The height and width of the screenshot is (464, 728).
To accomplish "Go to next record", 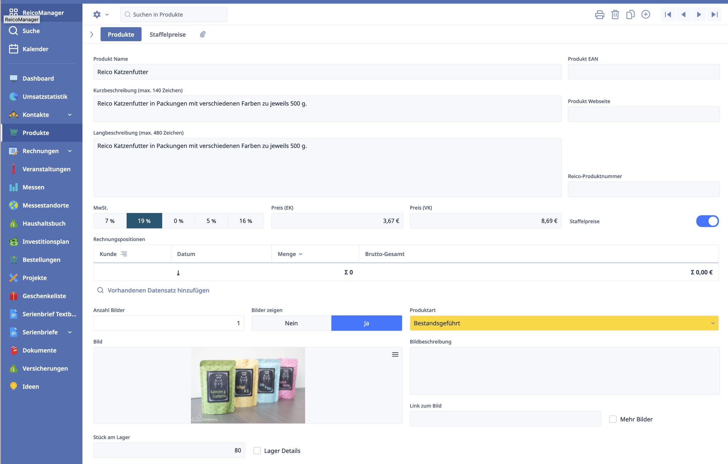I will pyautogui.click(x=699, y=15).
